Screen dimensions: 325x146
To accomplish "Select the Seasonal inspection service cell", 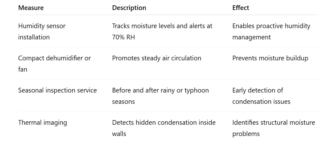I will click(x=57, y=90).
